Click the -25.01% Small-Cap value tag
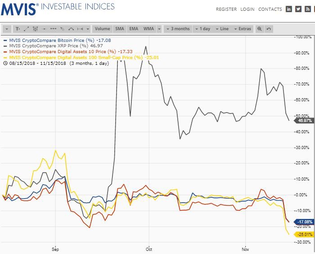 (x=304, y=235)
